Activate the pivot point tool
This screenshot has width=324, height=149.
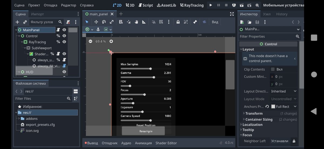(x=129, y=22)
